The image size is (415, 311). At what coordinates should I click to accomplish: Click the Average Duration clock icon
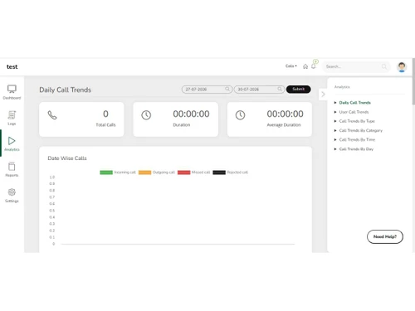pyautogui.click(x=240, y=115)
